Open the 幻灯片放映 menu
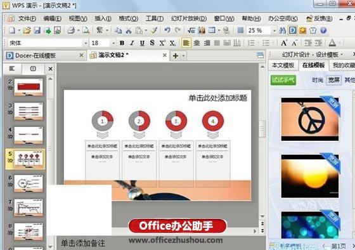Image resolution: width=355 pixels, height=250 pixels. (x=189, y=18)
